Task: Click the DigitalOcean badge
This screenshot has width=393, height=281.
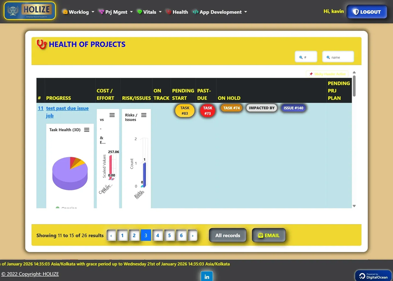Action: pyautogui.click(x=373, y=276)
